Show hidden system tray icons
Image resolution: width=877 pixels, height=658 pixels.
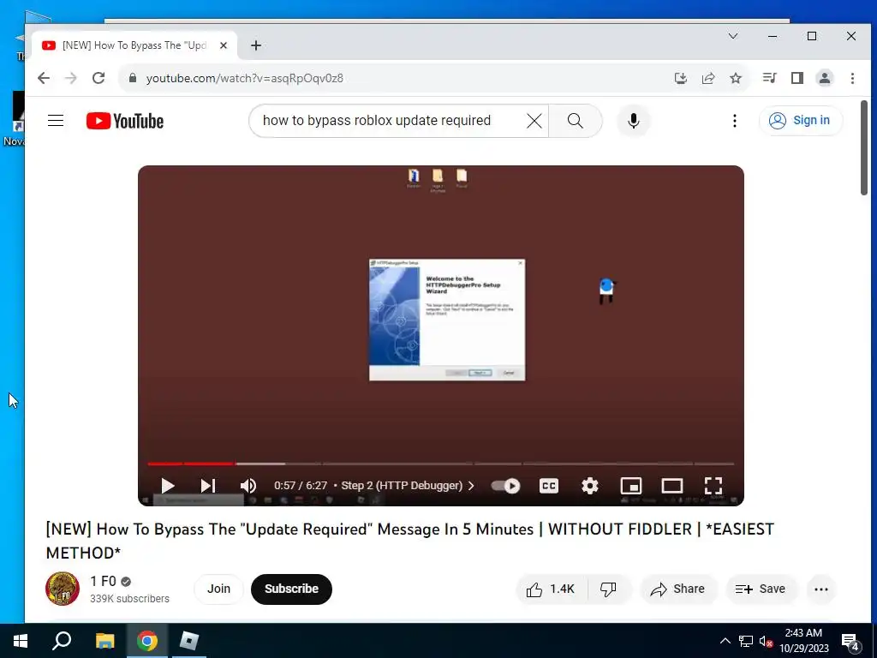pos(725,641)
